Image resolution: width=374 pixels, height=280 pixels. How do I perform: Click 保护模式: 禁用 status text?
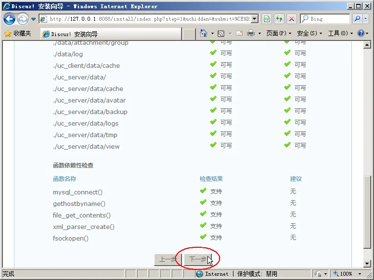pos(257,274)
